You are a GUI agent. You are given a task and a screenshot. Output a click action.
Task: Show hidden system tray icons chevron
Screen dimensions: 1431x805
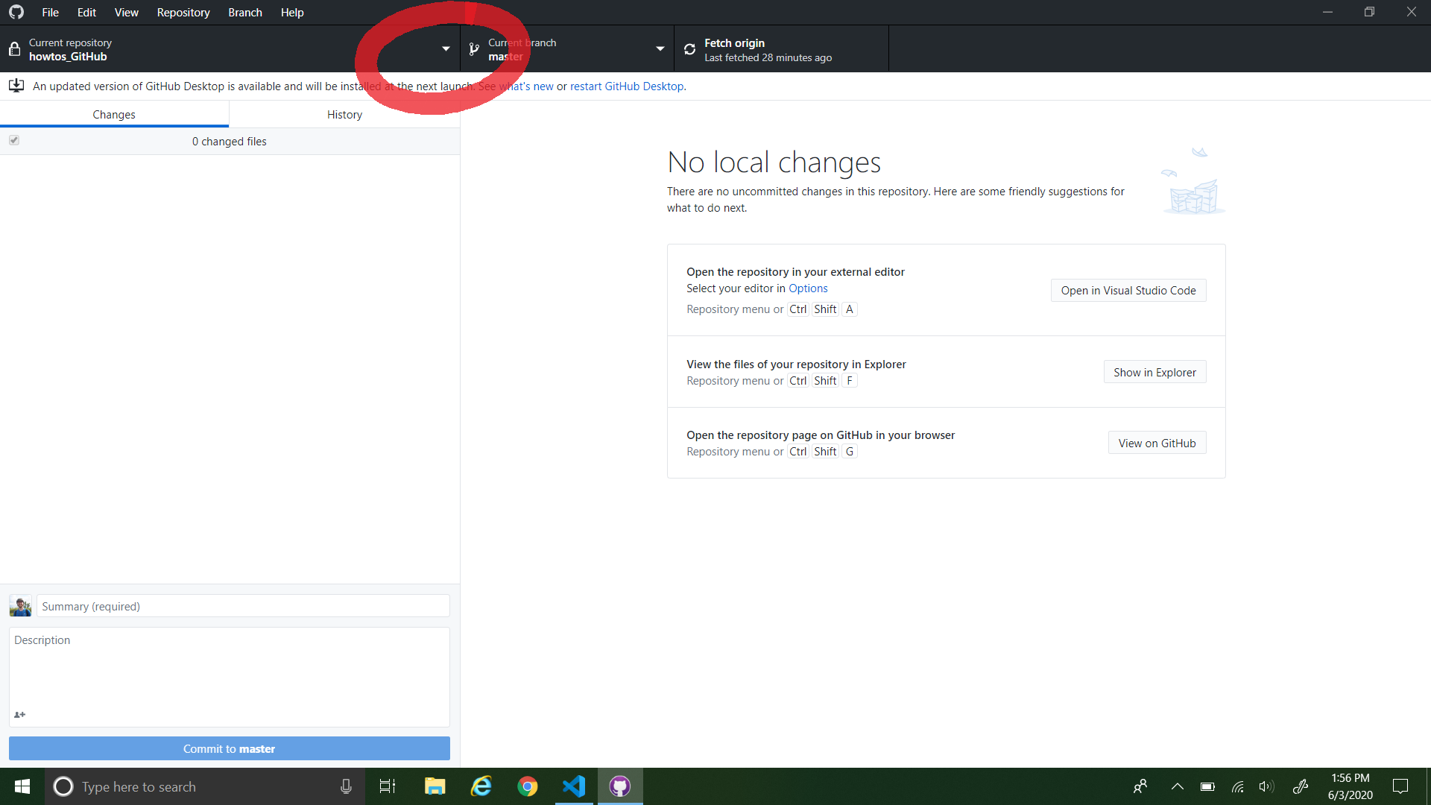point(1178,786)
